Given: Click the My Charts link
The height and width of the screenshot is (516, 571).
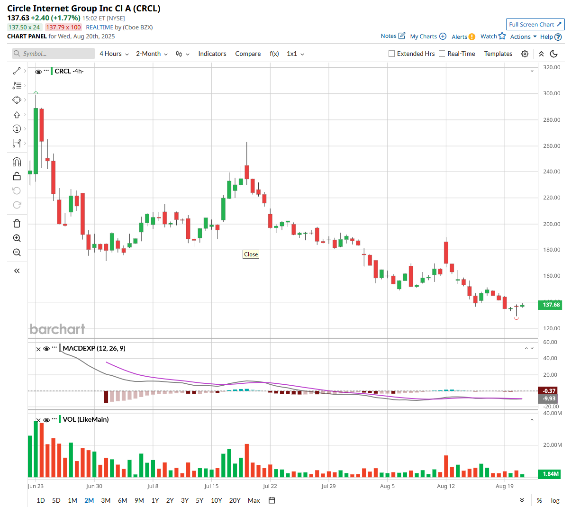Looking at the screenshot, I should 423,36.
